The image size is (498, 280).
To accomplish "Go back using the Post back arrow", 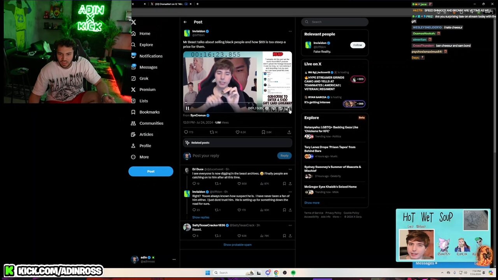I will click(x=185, y=22).
